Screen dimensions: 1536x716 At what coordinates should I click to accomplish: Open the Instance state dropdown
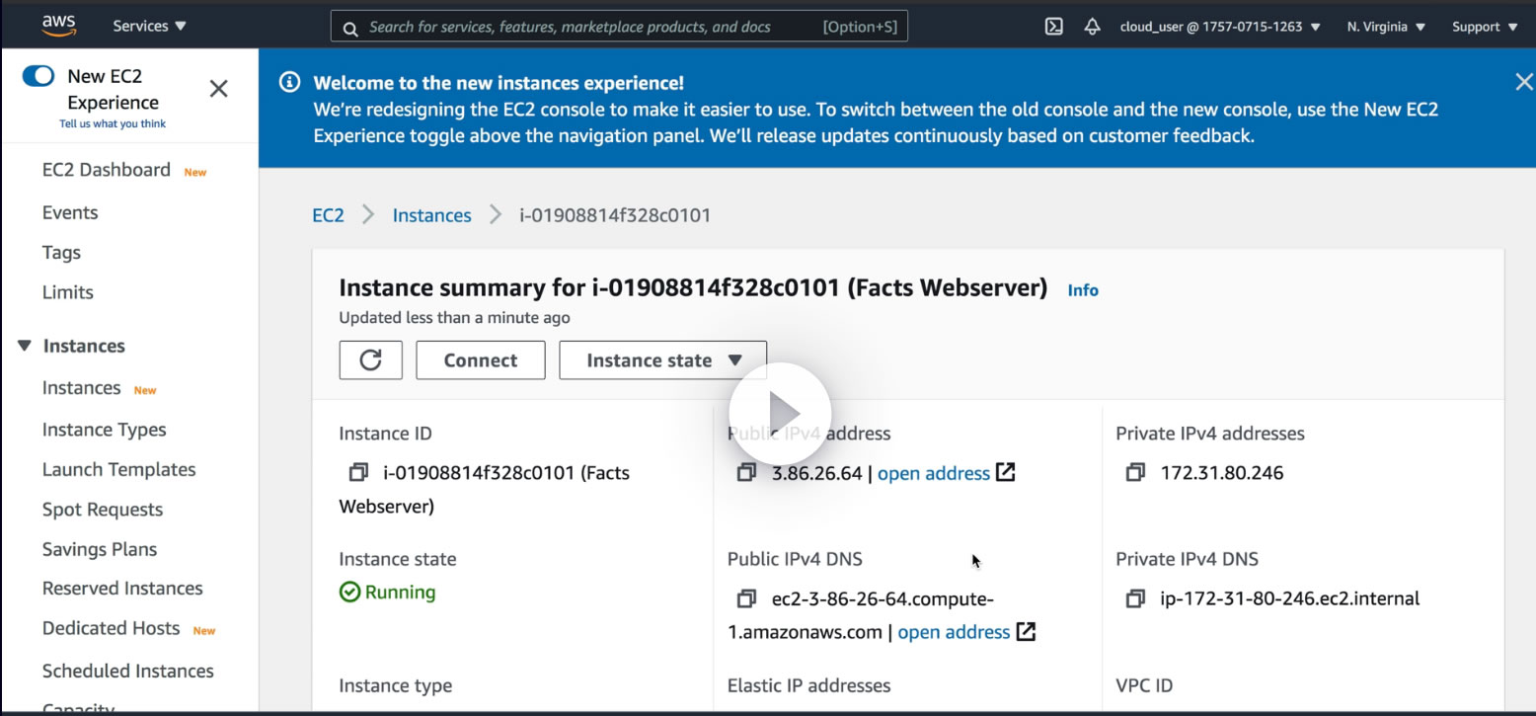click(662, 360)
